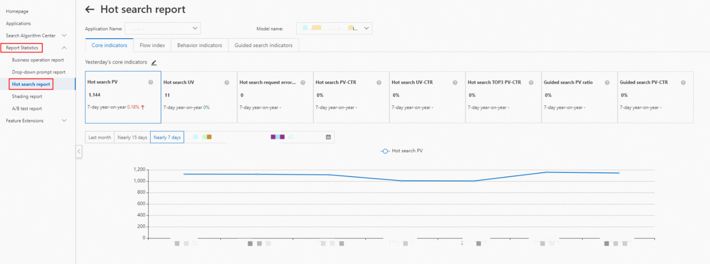
Task: Switch to the Flow index tab
Action: point(152,45)
